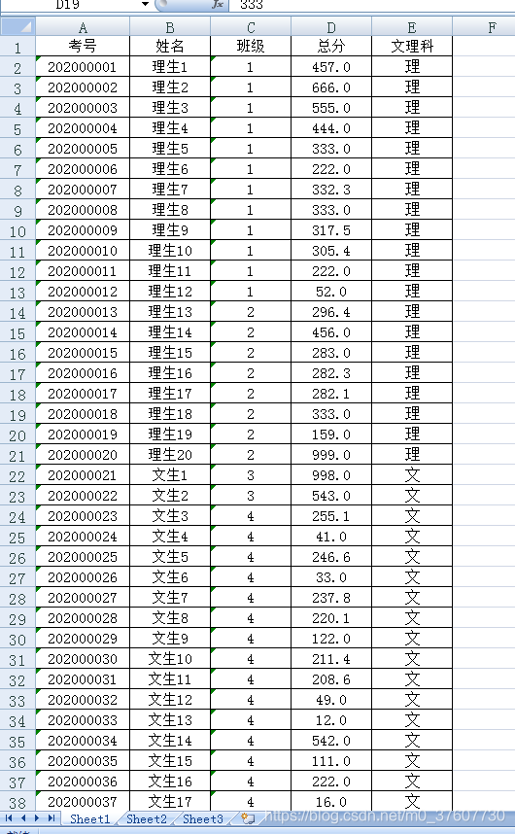Select row 38 header
The image size is (515, 834).
click(x=17, y=802)
